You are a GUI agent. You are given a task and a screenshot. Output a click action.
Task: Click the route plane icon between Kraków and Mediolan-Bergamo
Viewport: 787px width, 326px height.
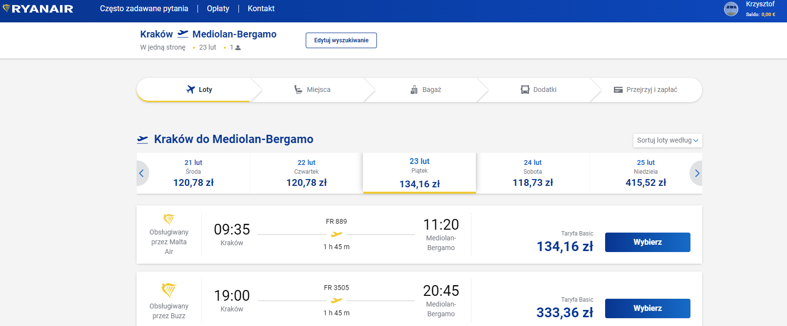tap(183, 34)
